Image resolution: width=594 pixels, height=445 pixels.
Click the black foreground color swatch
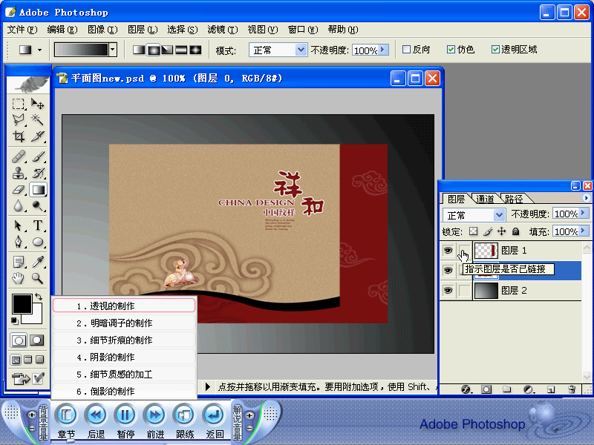(x=22, y=304)
